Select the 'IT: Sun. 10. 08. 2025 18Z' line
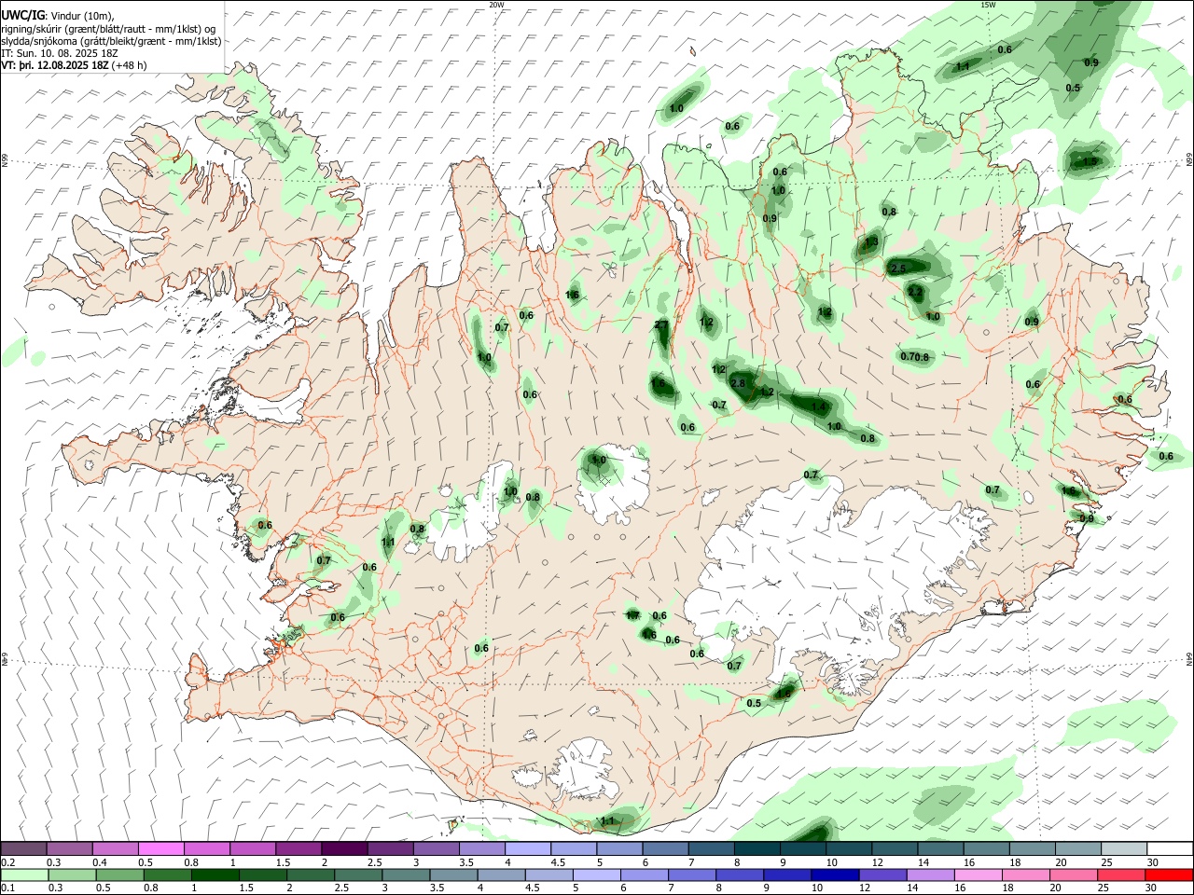1194x895 pixels. (x=60, y=53)
